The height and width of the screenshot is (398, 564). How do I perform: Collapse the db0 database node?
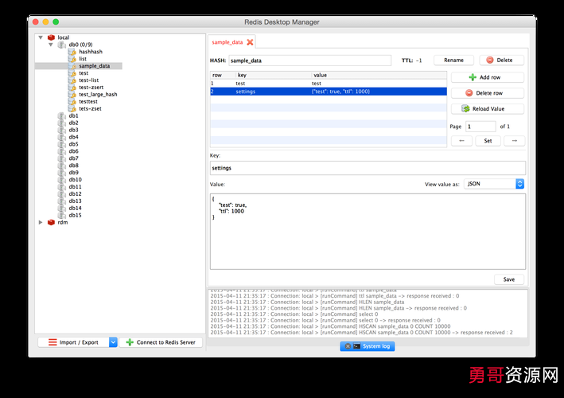pyautogui.click(x=51, y=45)
